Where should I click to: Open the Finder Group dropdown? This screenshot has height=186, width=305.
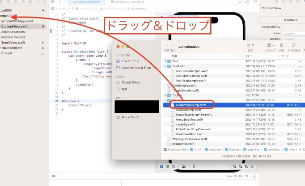tap(271, 45)
